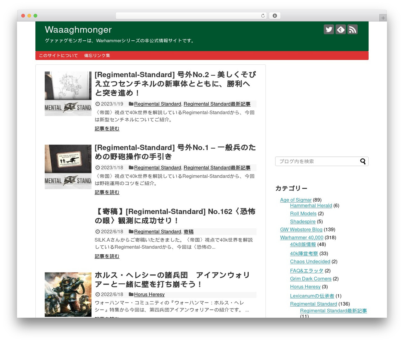The width and height of the screenshot is (404, 342).
Task: Open the 号外No.1 野砲操作 article title
Action: tap(175, 152)
